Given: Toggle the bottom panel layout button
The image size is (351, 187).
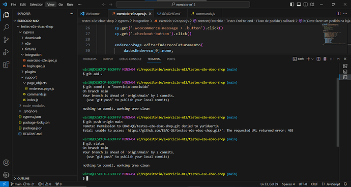Looking at the screenshot, I should [299, 4].
